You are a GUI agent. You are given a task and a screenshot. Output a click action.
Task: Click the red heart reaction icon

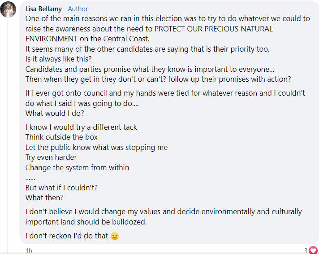313,250
